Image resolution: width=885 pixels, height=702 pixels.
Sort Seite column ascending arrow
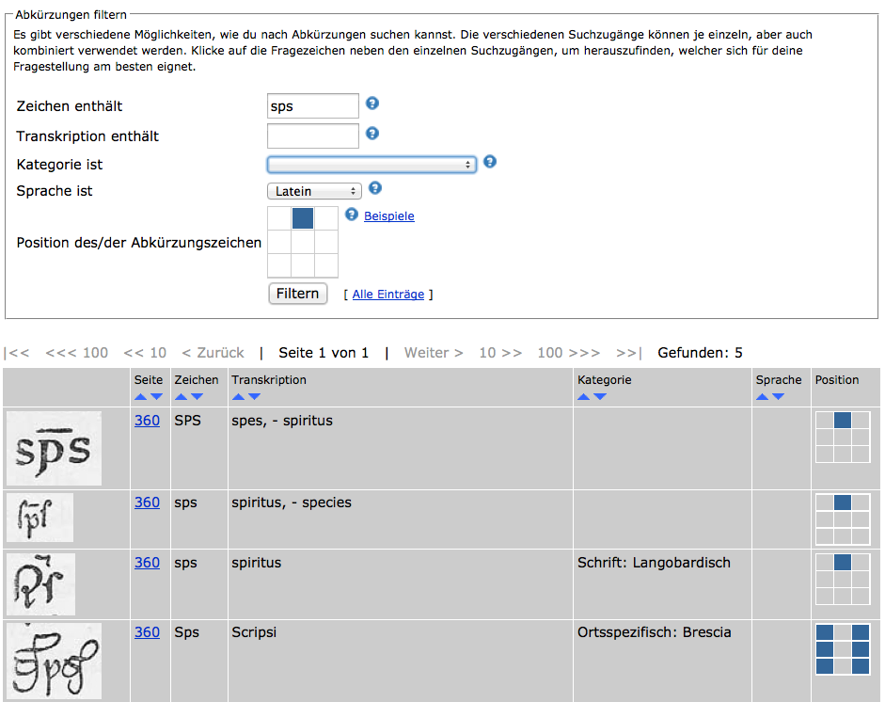141,397
